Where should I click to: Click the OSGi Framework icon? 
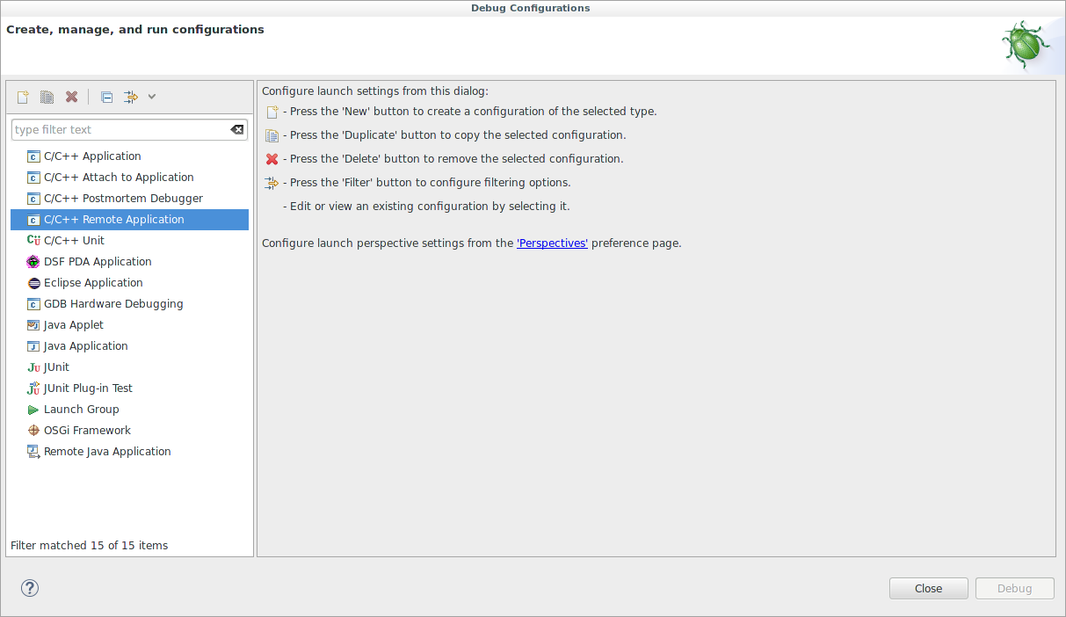[x=33, y=431]
